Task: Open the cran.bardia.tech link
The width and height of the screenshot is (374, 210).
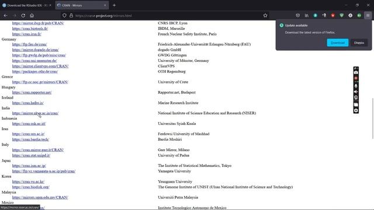Action: click(x=30, y=139)
